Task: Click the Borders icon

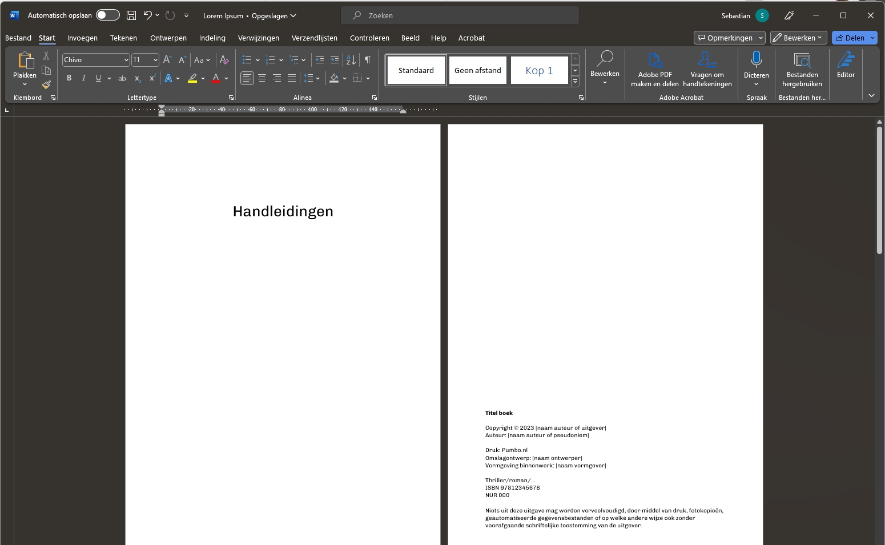Action: pos(357,78)
